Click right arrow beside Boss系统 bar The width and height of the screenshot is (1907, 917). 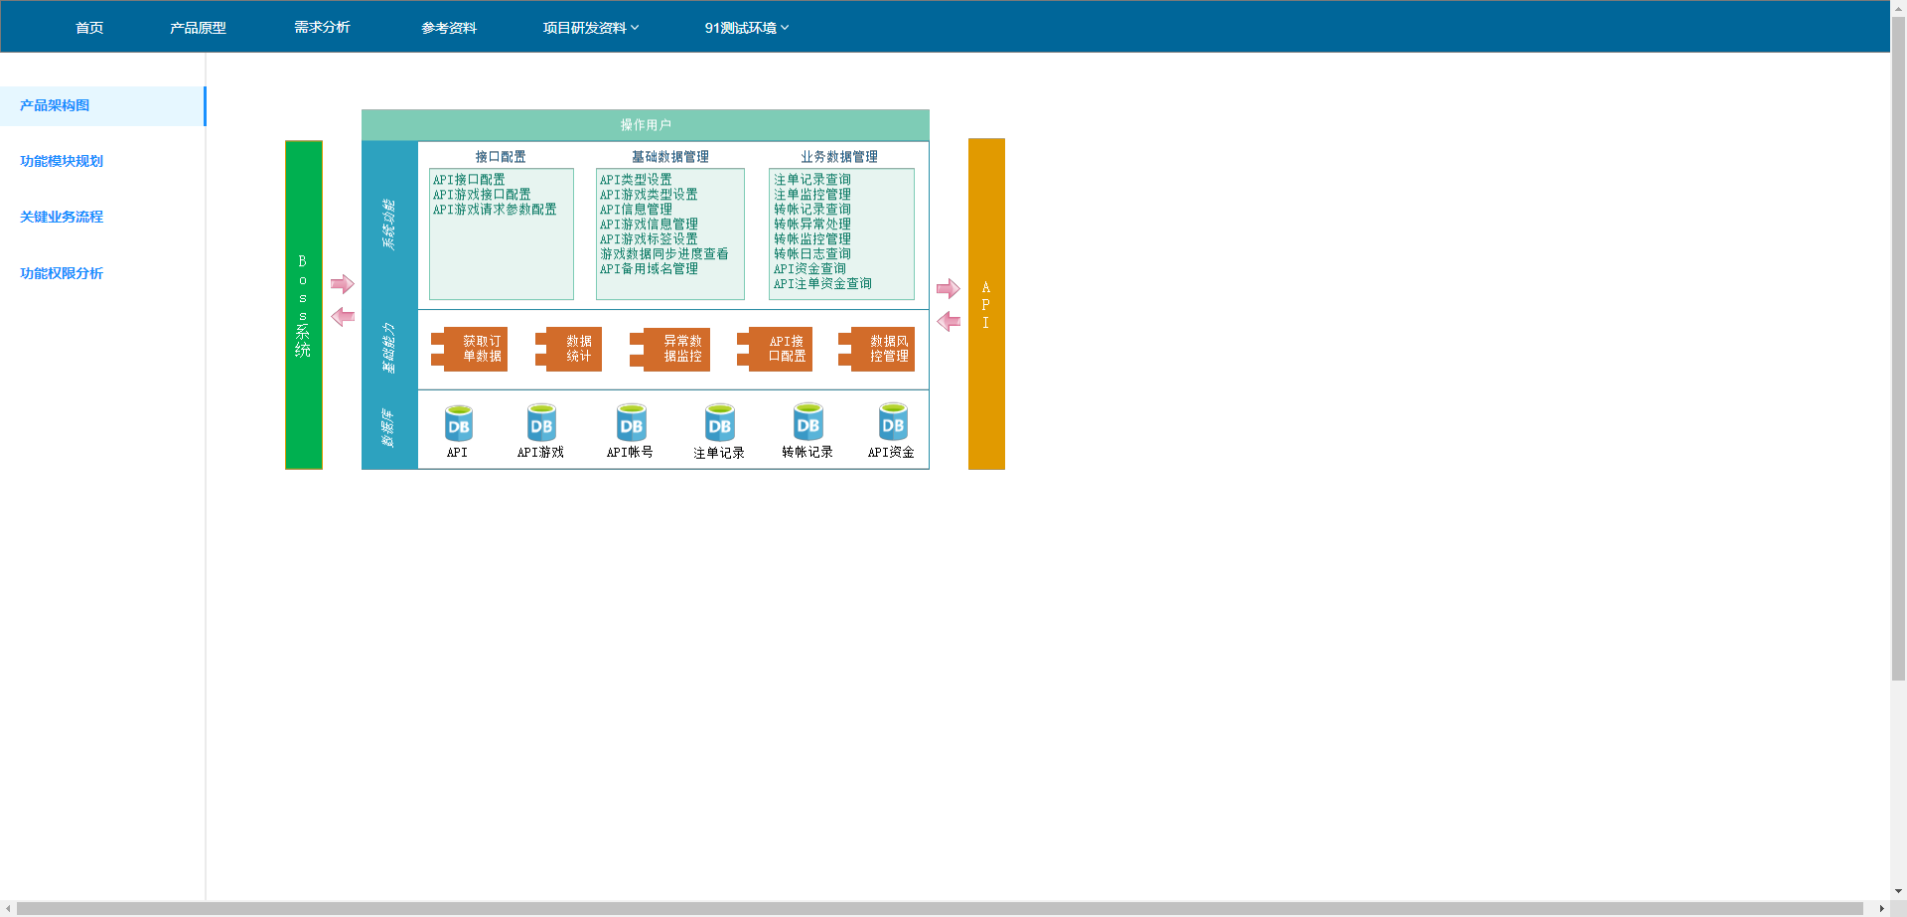coord(343,284)
